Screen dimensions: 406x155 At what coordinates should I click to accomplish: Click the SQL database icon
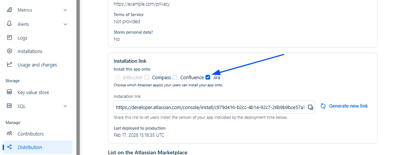pyautogui.click(x=9, y=106)
